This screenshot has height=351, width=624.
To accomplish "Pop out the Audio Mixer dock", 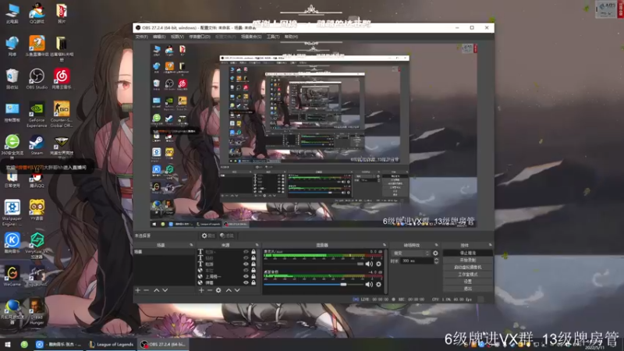I will 385,245.
